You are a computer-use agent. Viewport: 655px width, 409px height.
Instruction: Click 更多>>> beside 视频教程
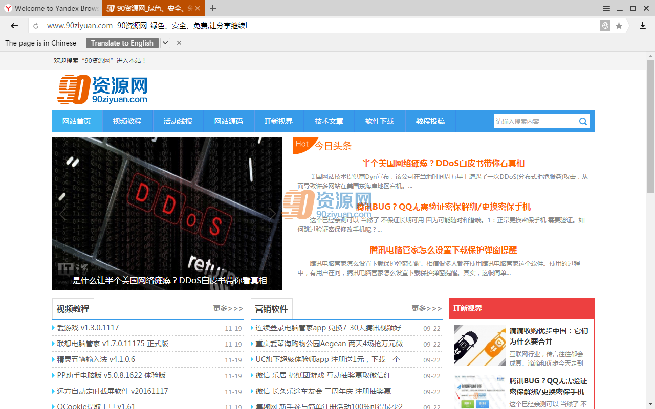pos(228,308)
